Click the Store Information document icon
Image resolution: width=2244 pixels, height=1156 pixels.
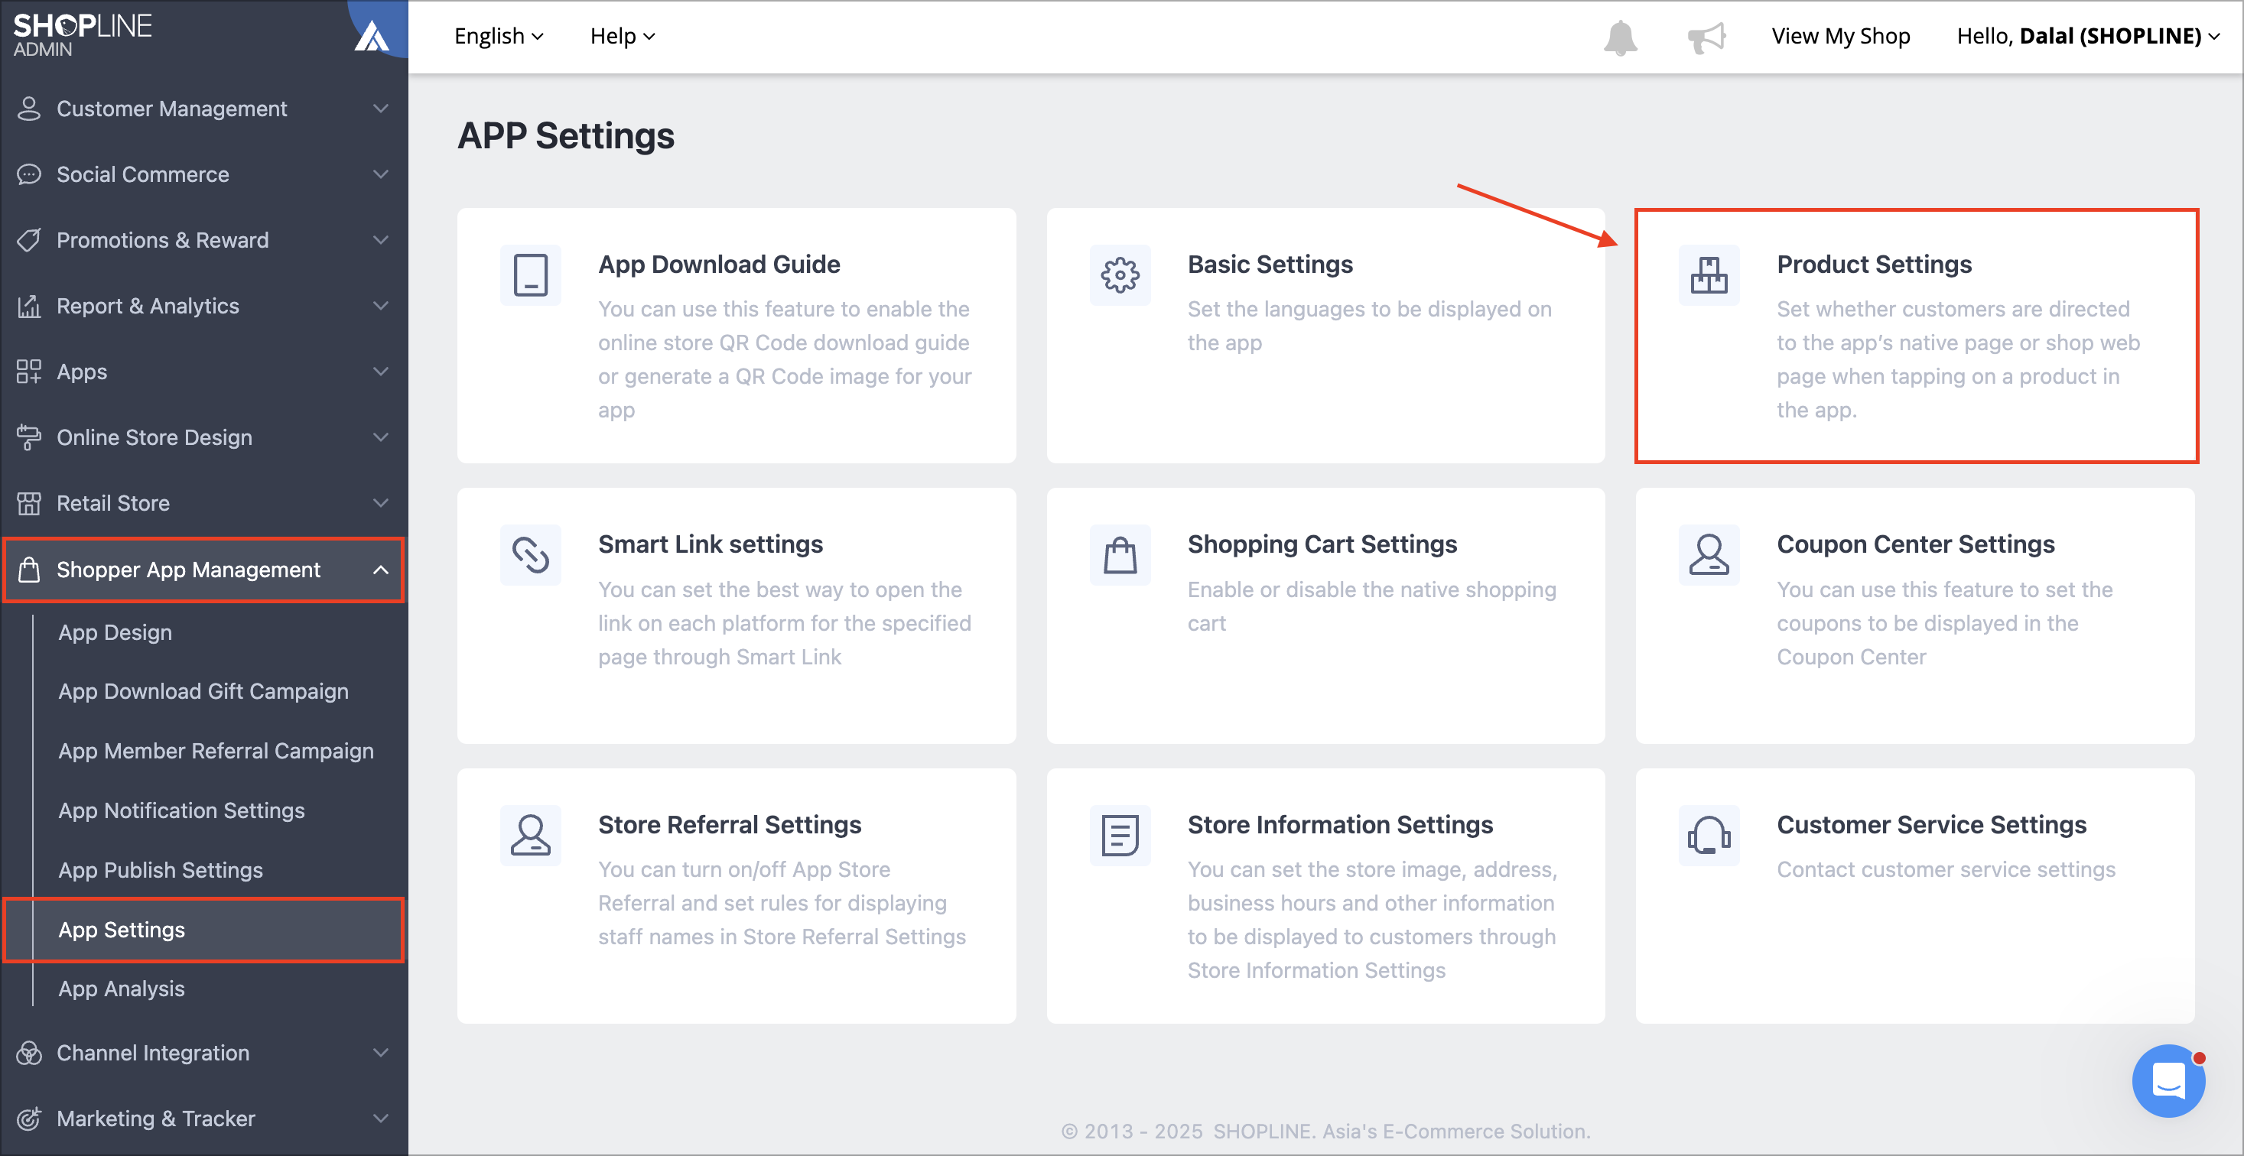pyautogui.click(x=1120, y=836)
